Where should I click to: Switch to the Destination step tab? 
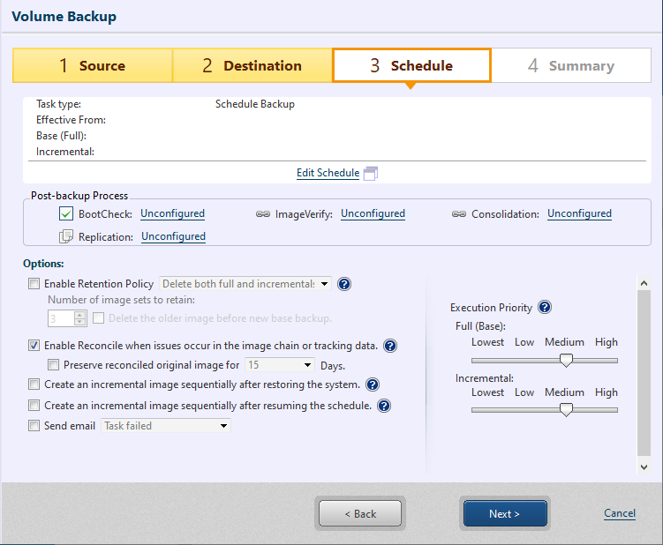[252, 66]
